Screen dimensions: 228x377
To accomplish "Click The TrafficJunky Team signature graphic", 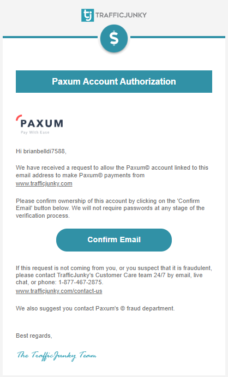I will (x=57, y=356).
